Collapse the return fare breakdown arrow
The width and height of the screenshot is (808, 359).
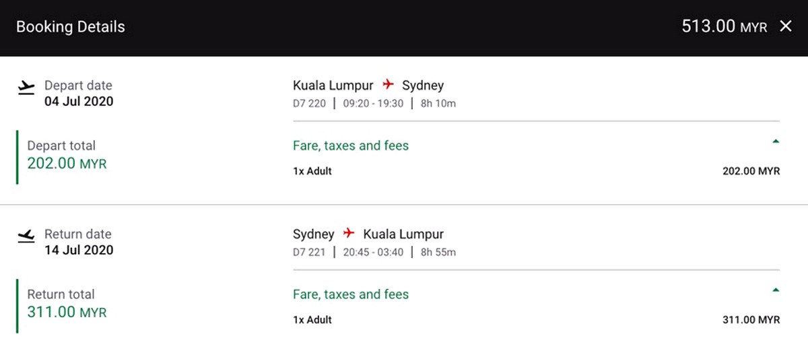click(776, 290)
